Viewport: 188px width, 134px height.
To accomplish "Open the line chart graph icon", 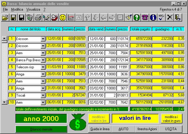I will click(71, 18).
